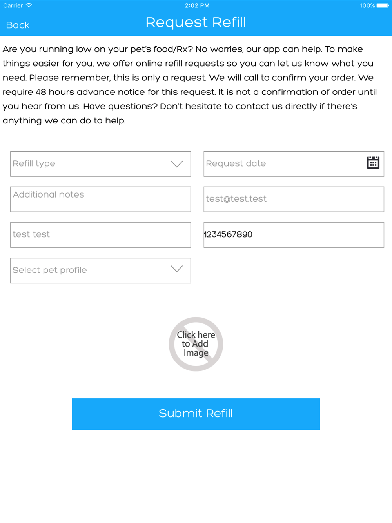Edit the test@test.test email field
This screenshot has height=523, width=392.
pos(294,199)
